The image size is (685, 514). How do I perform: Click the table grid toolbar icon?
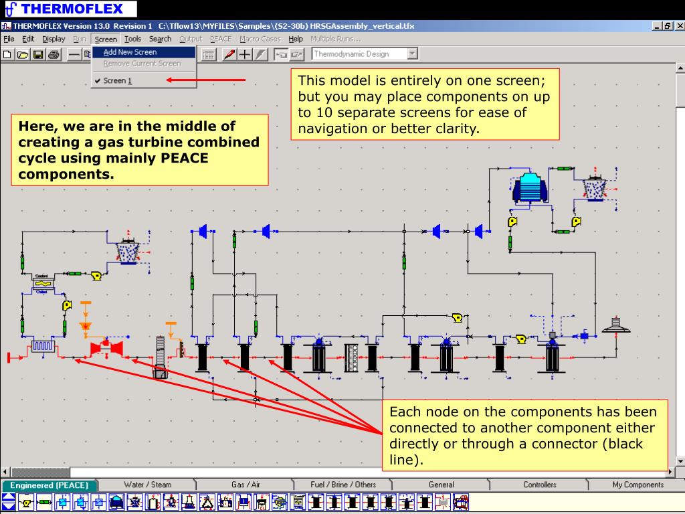[x=209, y=55]
